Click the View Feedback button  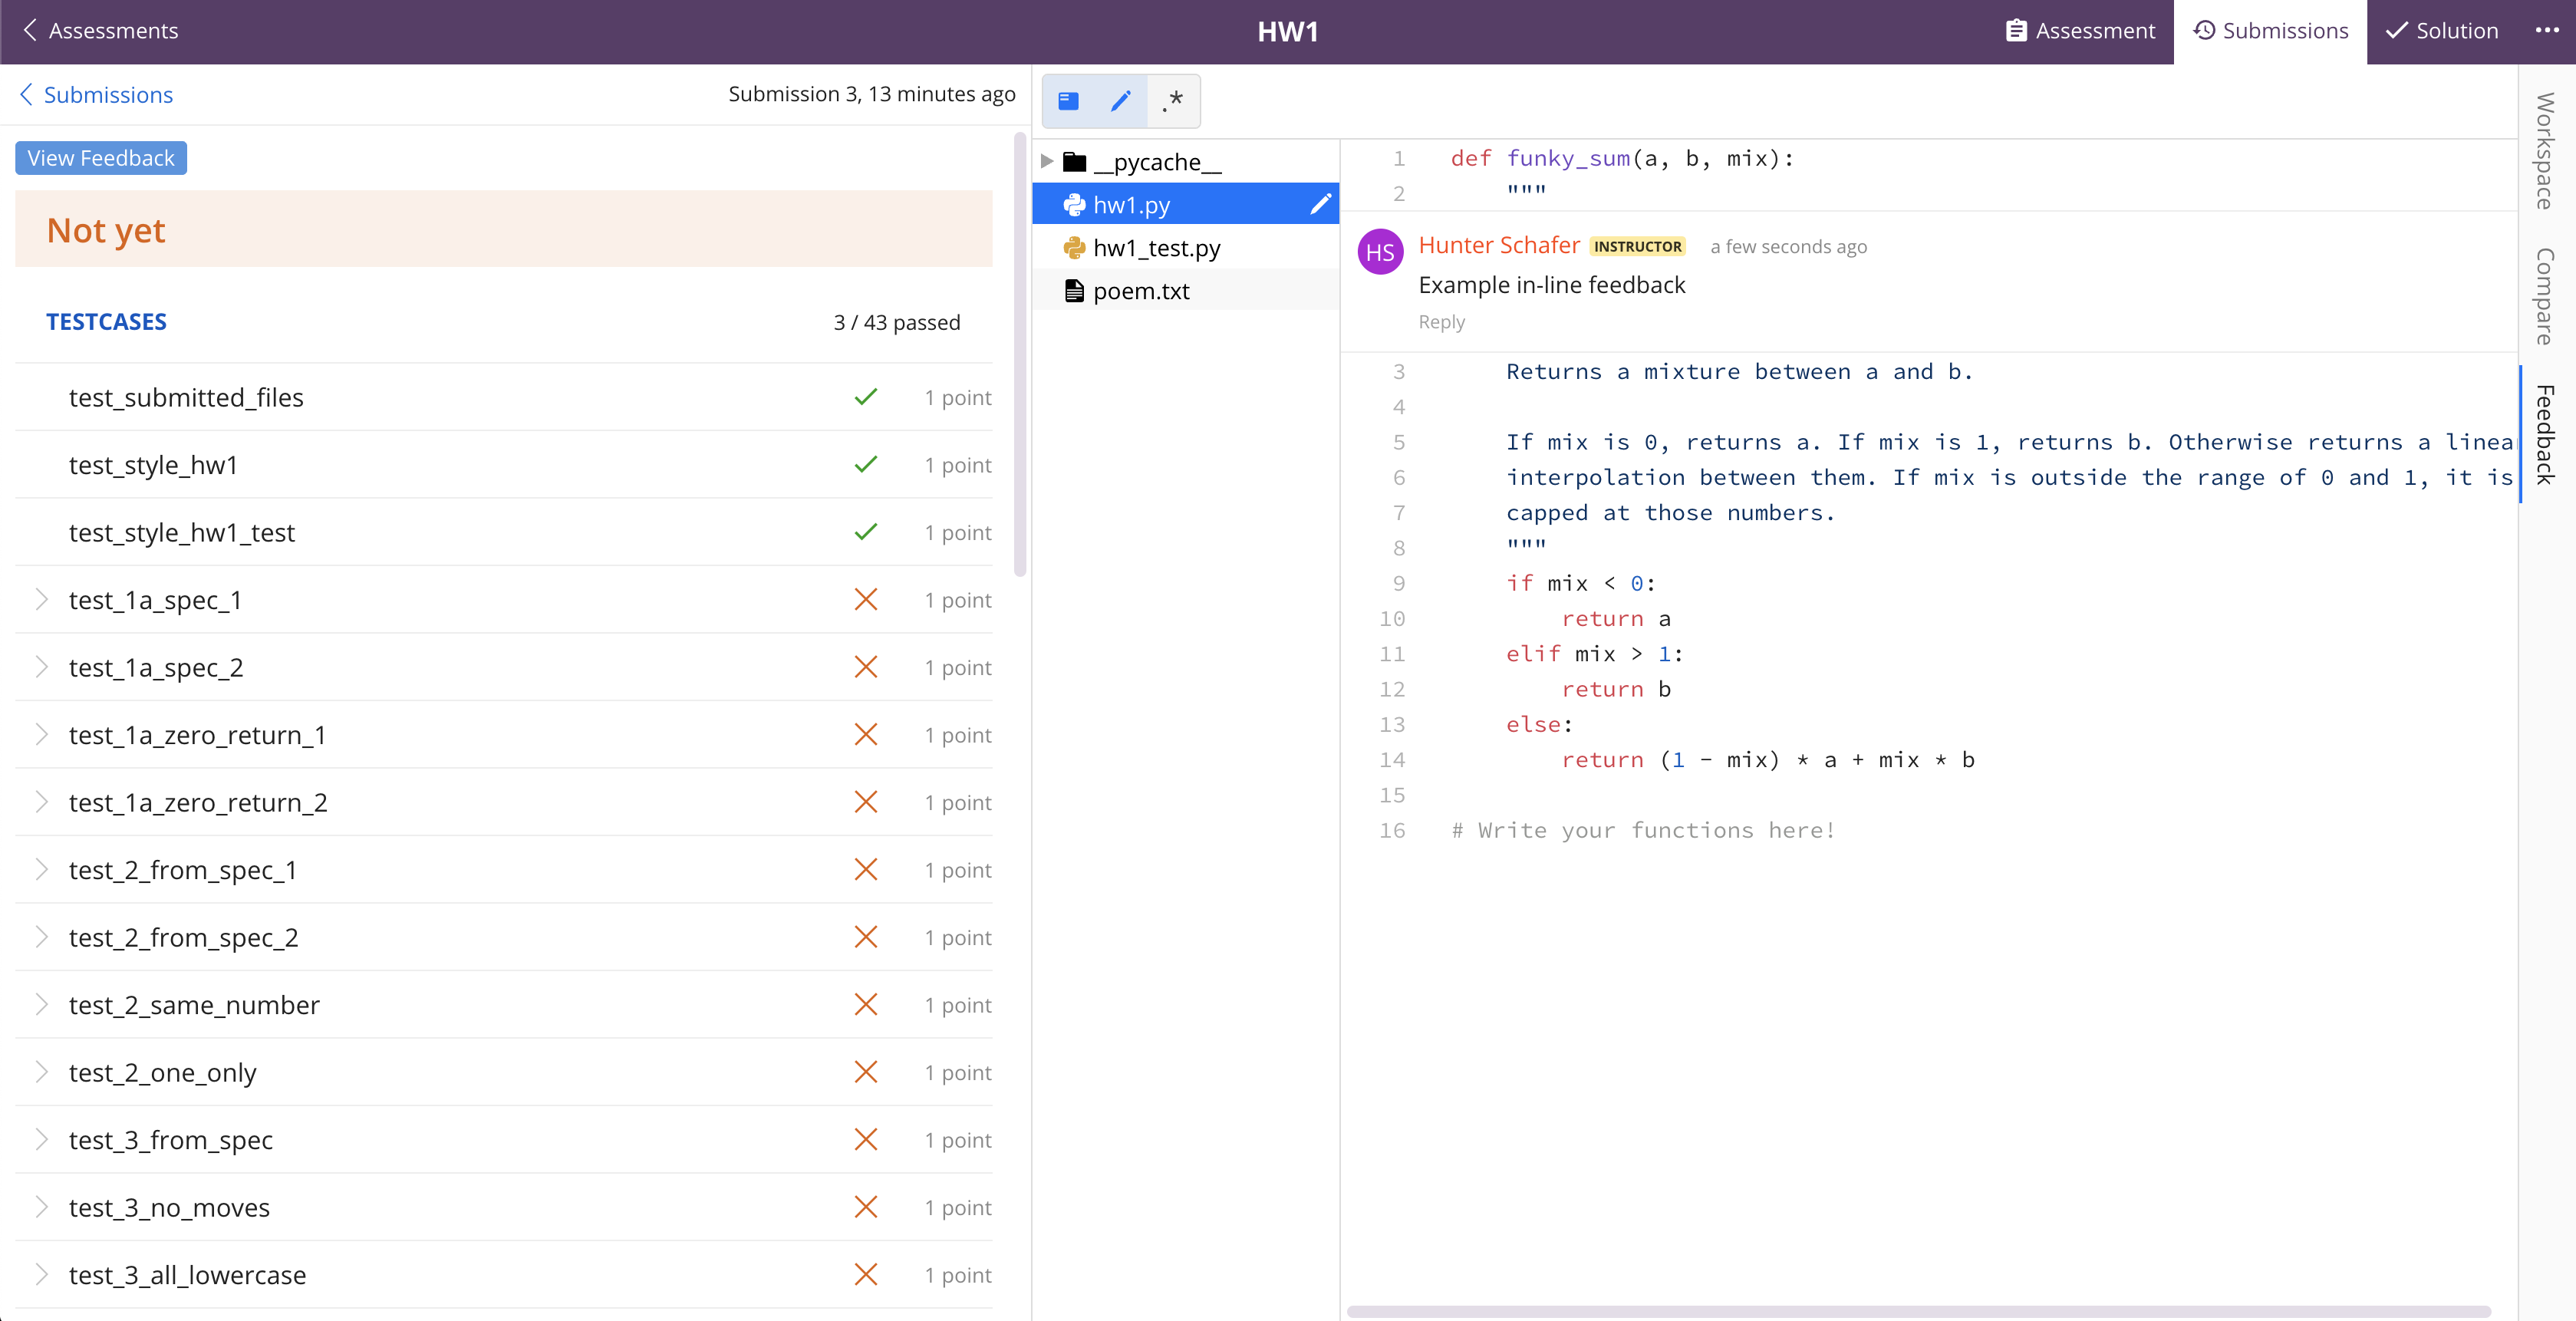point(101,158)
